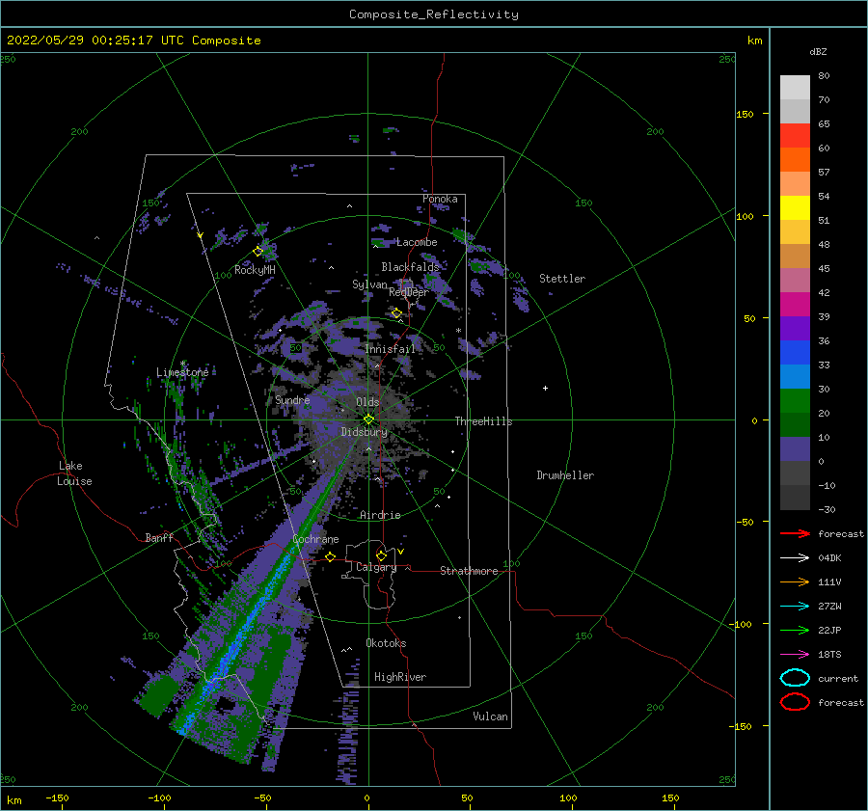This screenshot has height=811, width=868.
Task: Click the green 22JP arrow icon
Action: (x=795, y=630)
